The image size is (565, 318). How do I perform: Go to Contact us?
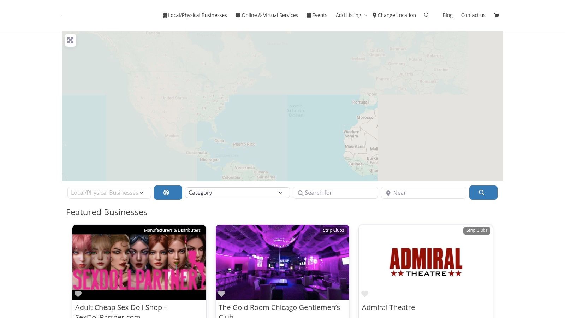[473, 15]
